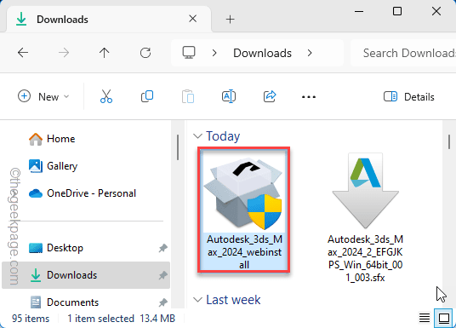Click the Share icon in toolbar
Viewport: 456px width, 328px height.
(270, 96)
